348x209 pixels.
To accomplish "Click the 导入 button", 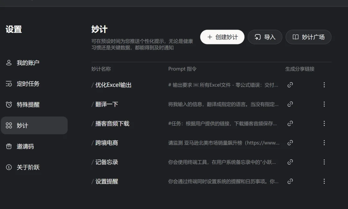I will pos(265,37).
